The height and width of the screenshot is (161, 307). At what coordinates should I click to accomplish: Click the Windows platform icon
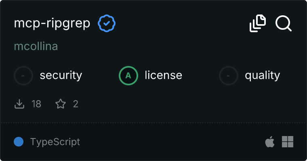[288, 141]
